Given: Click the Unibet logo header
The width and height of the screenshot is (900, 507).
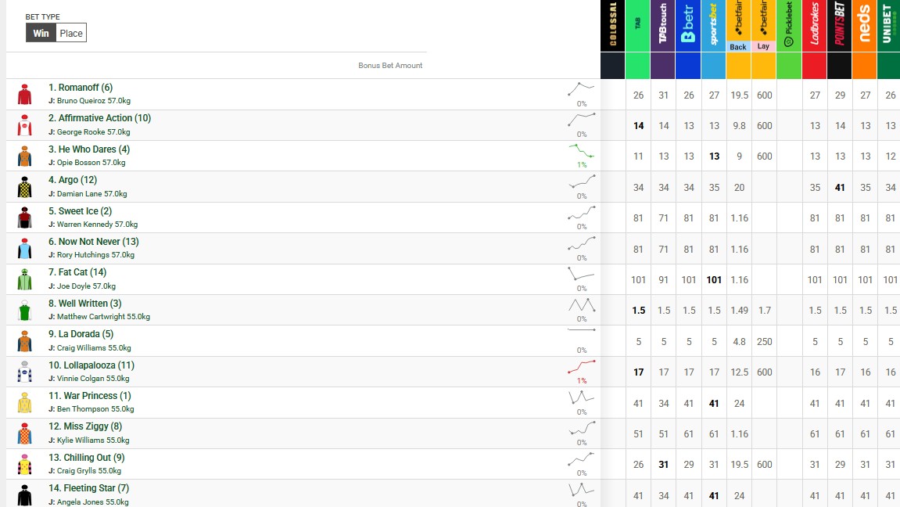Looking at the screenshot, I should [x=888, y=26].
